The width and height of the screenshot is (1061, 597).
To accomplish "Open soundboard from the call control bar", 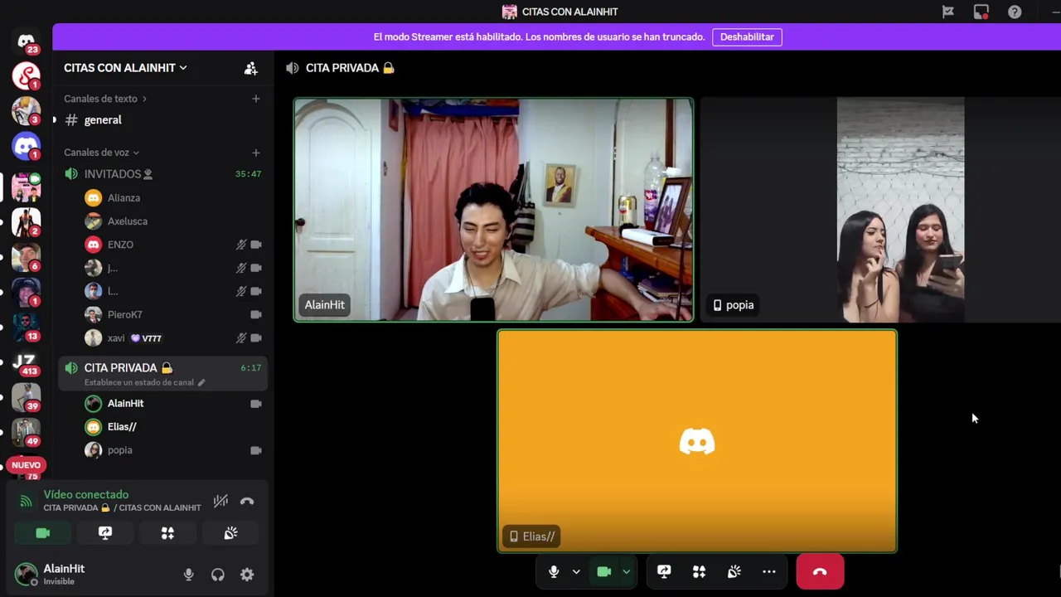I will click(x=734, y=571).
